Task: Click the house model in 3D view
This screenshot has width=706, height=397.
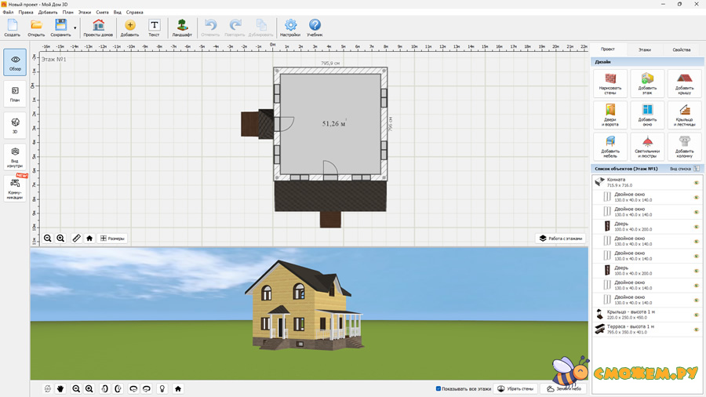Action: pyautogui.click(x=304, y=306)
